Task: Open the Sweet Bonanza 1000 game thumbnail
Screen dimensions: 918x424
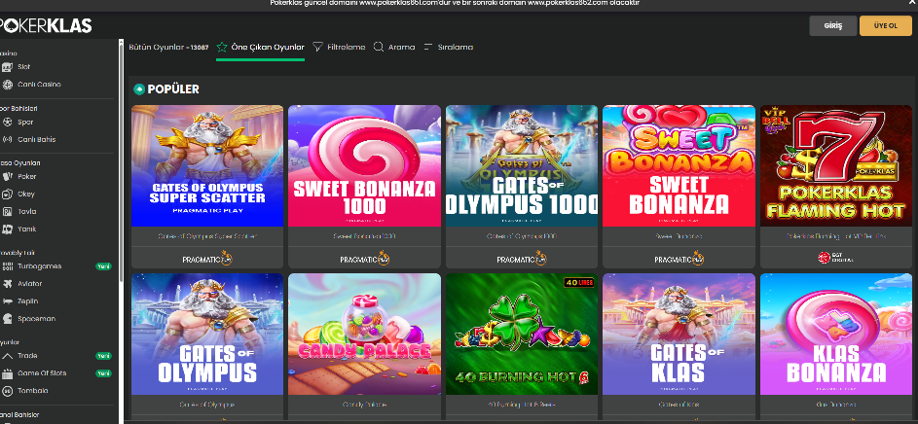Action: tap(364, 165)
